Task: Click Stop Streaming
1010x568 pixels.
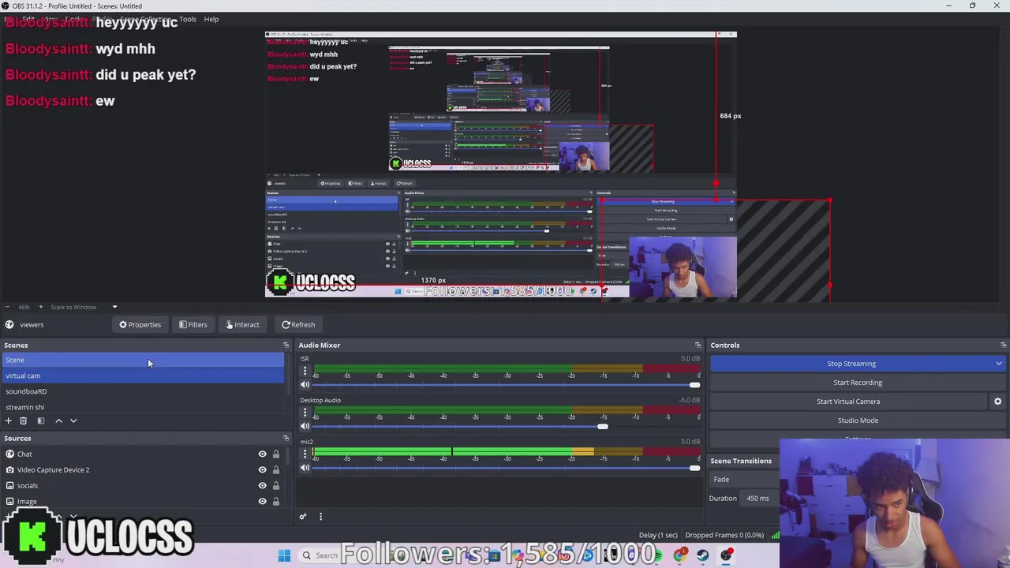Action: pyautogui.click(x=851, y=364)
